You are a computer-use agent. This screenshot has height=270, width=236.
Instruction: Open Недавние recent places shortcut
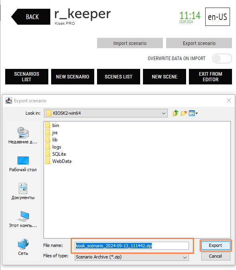click(23, 135)
